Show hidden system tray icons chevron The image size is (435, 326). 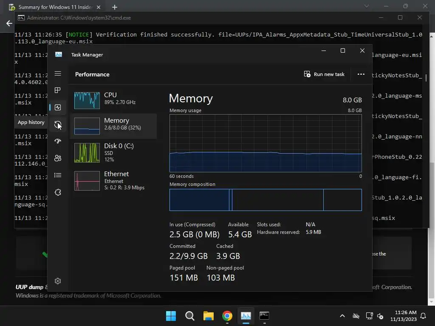[x=342, y=316]
